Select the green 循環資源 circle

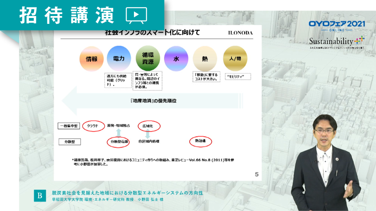(147, 59)
